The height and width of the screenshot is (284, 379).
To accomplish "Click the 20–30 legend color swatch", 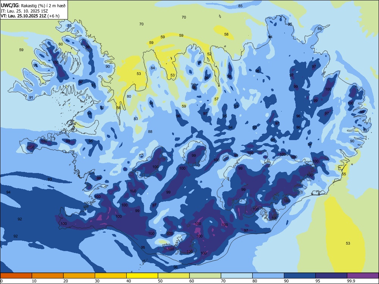I will [79, 276].
